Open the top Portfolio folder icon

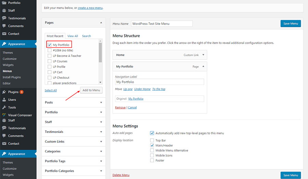coord(4,3)
